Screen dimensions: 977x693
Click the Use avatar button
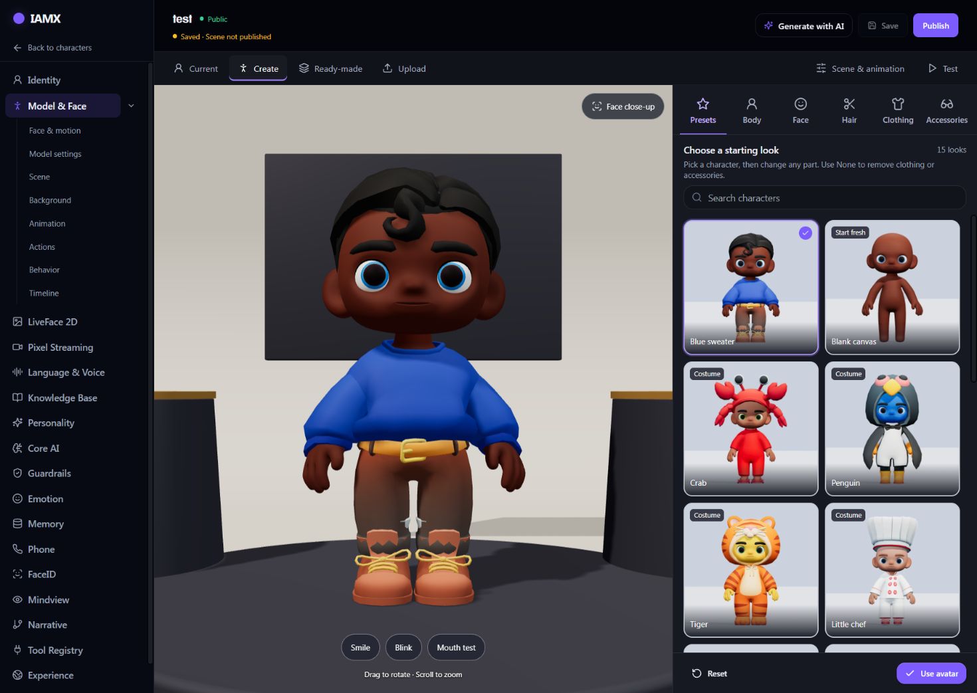point(931,673)
